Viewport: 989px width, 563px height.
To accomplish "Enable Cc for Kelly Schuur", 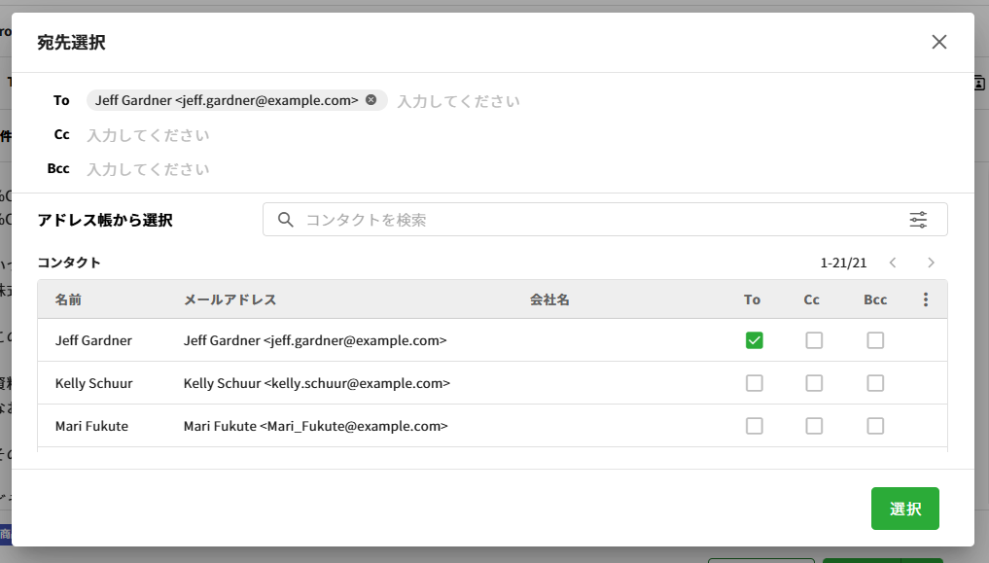I will click(x=814, y=383).
